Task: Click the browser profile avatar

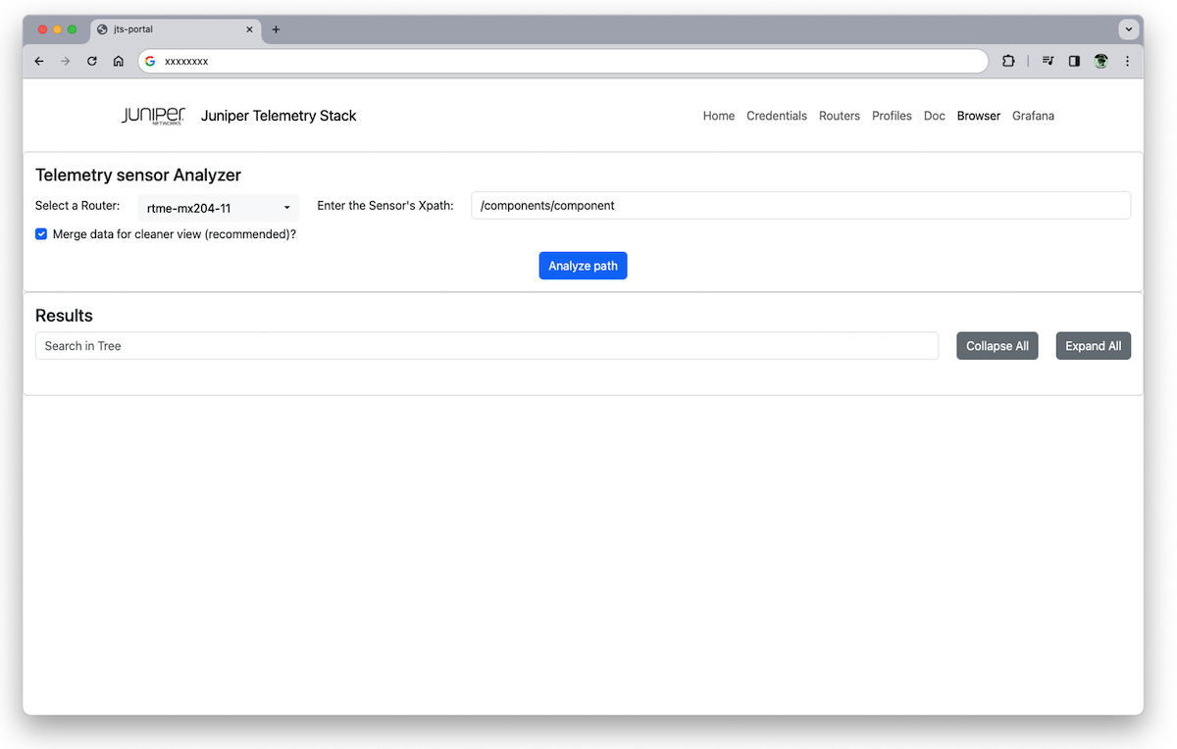Action: tap(1100, 61)
